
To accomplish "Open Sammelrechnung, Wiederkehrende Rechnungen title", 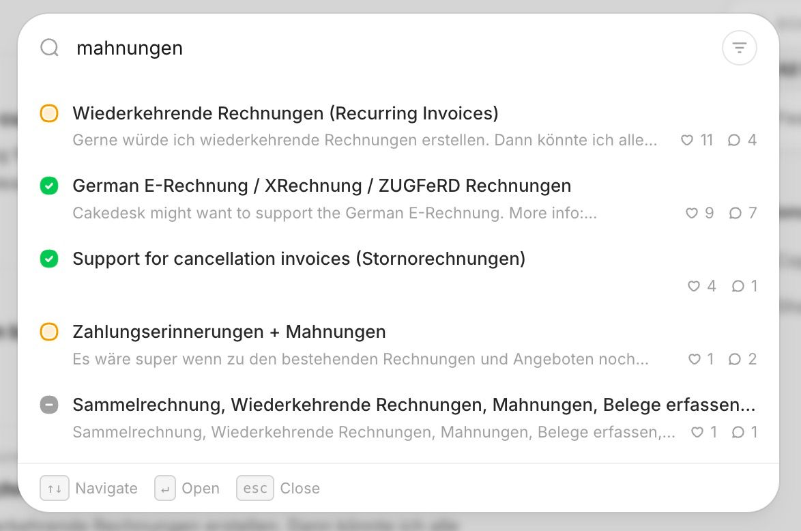I will click(x=413, y=405).
